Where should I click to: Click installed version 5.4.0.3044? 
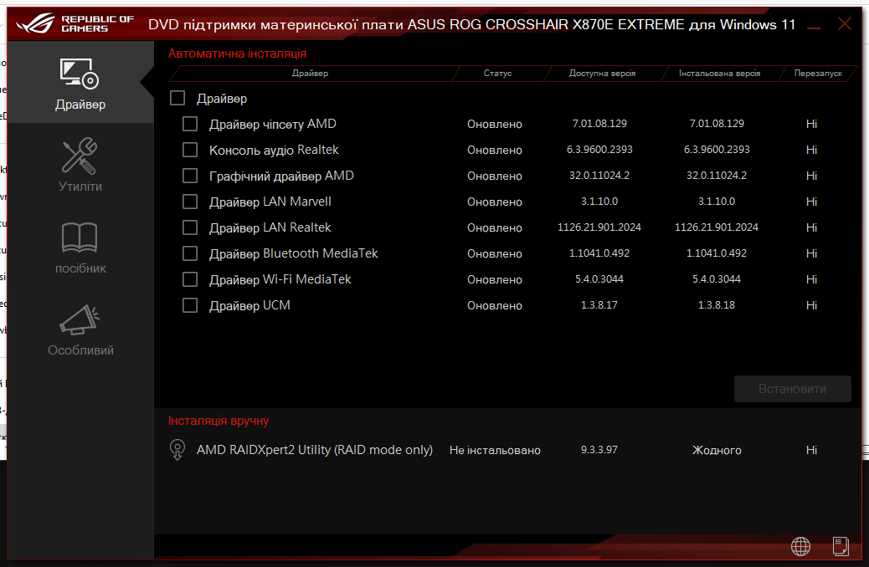pos(717,279)
